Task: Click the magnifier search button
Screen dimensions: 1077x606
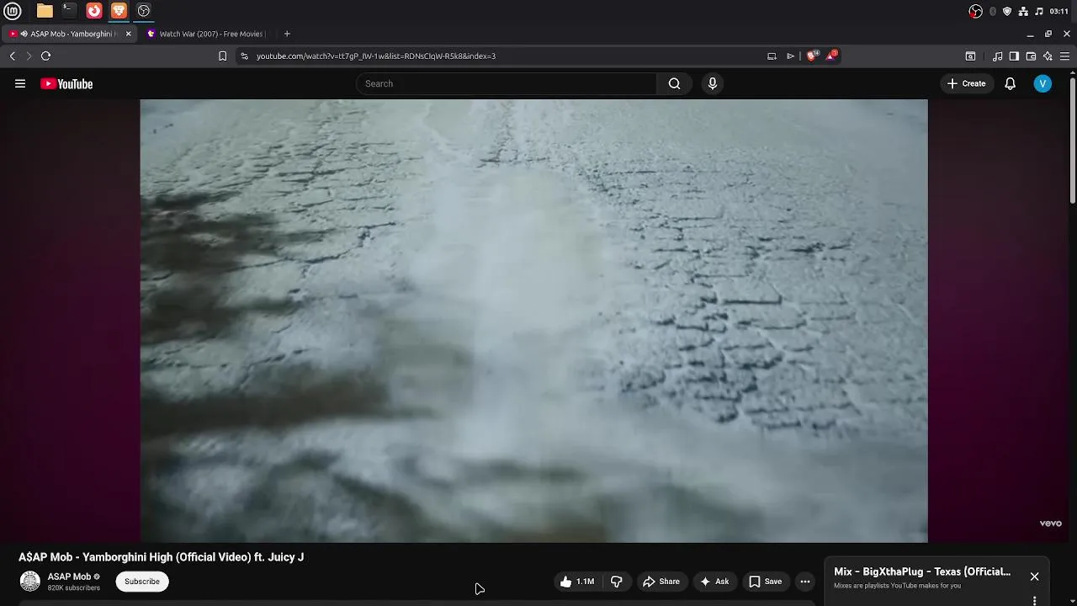Action: [674, 83]
